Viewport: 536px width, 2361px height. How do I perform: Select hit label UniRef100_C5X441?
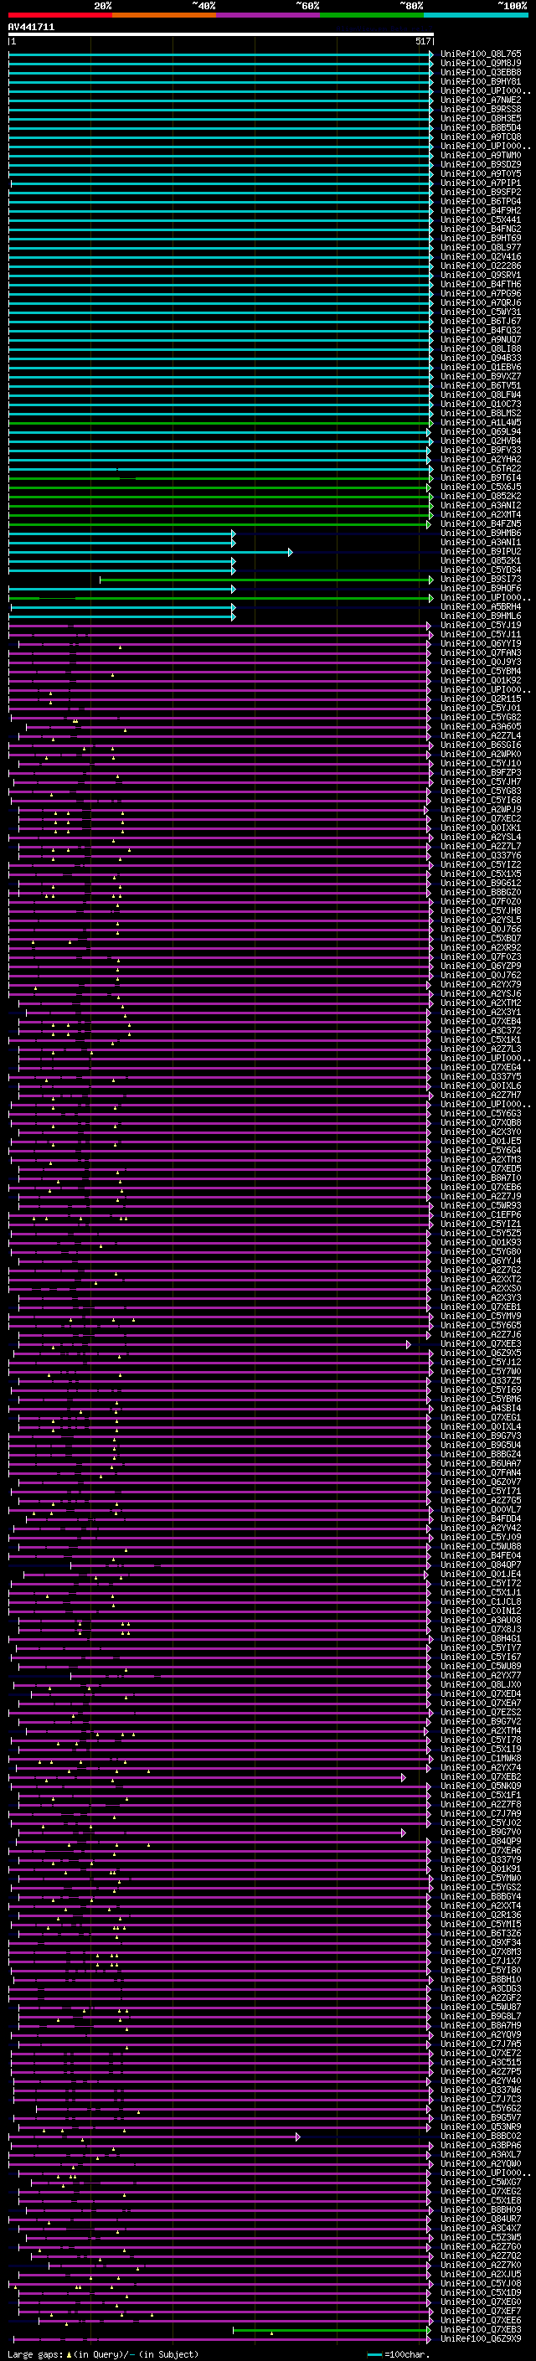(481, 220)
